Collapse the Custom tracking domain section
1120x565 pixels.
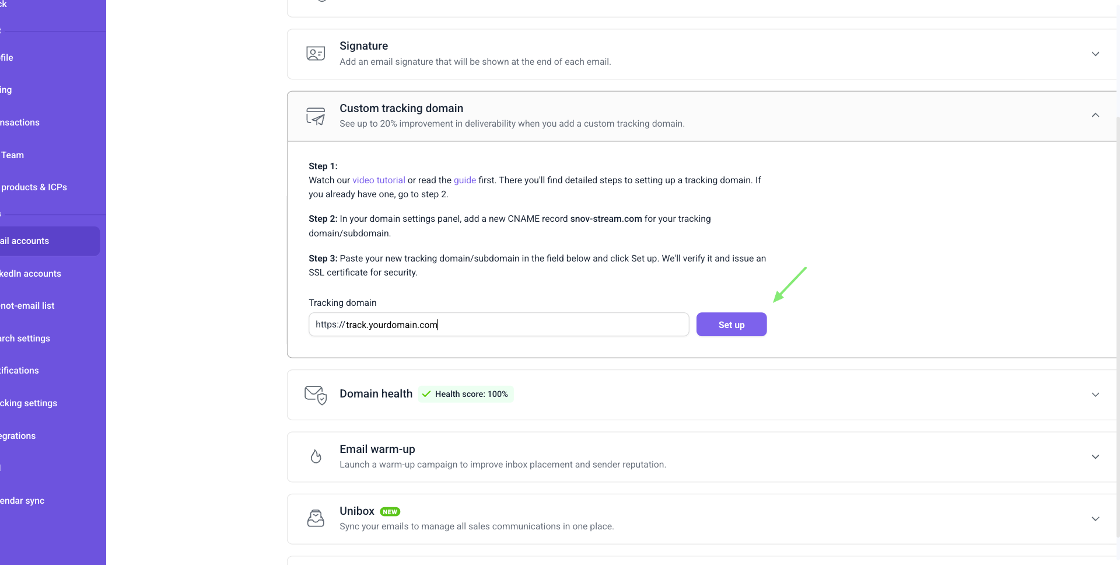tap(1095, 116)
